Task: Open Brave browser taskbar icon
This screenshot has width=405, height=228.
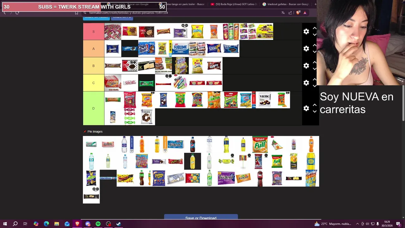Action: tap(78, 224)
